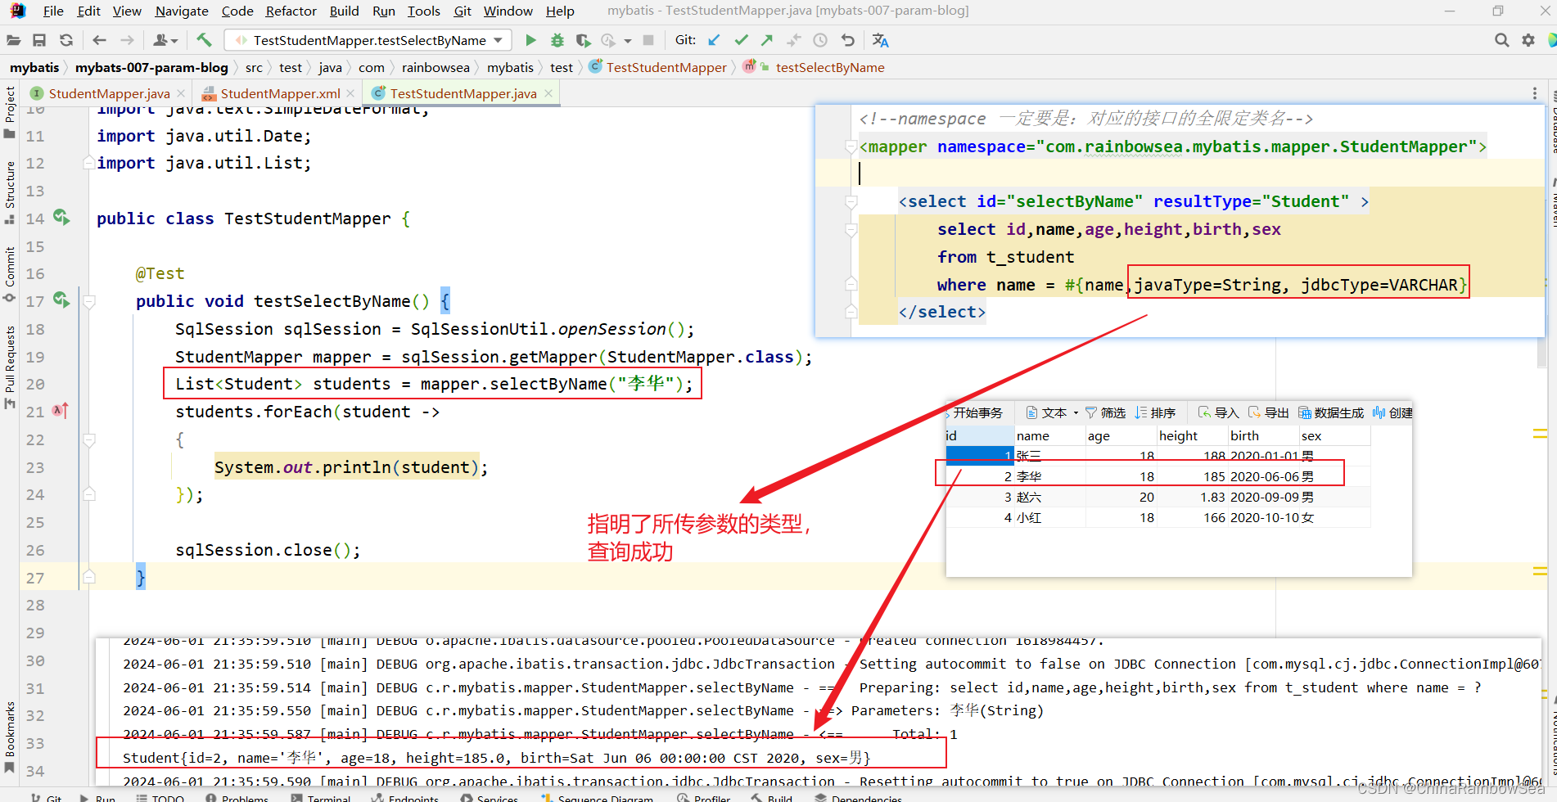Open IDE settings gear icon
1557x802 pixels.
pos(1528,40)
